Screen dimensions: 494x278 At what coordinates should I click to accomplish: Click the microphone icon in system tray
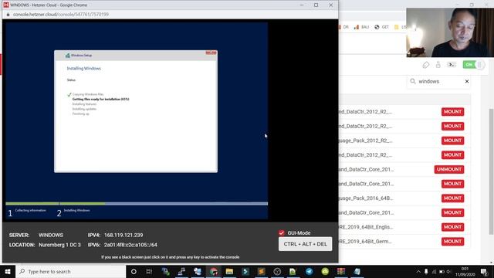426,271
